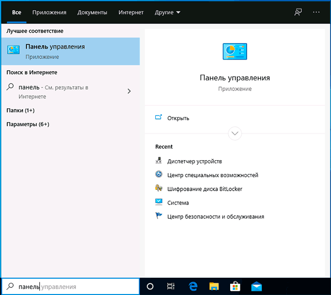Viewport: 331px width, 295px height.
Task: Switch to the Все tab
Action: tap(16, 12)
